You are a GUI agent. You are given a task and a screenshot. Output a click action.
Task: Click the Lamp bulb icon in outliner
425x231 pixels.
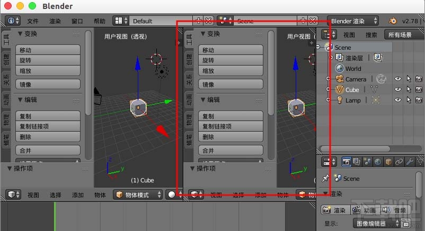pos(340,100)
